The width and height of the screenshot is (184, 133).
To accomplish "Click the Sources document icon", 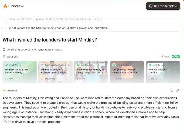I will click(x=4, y=57).
